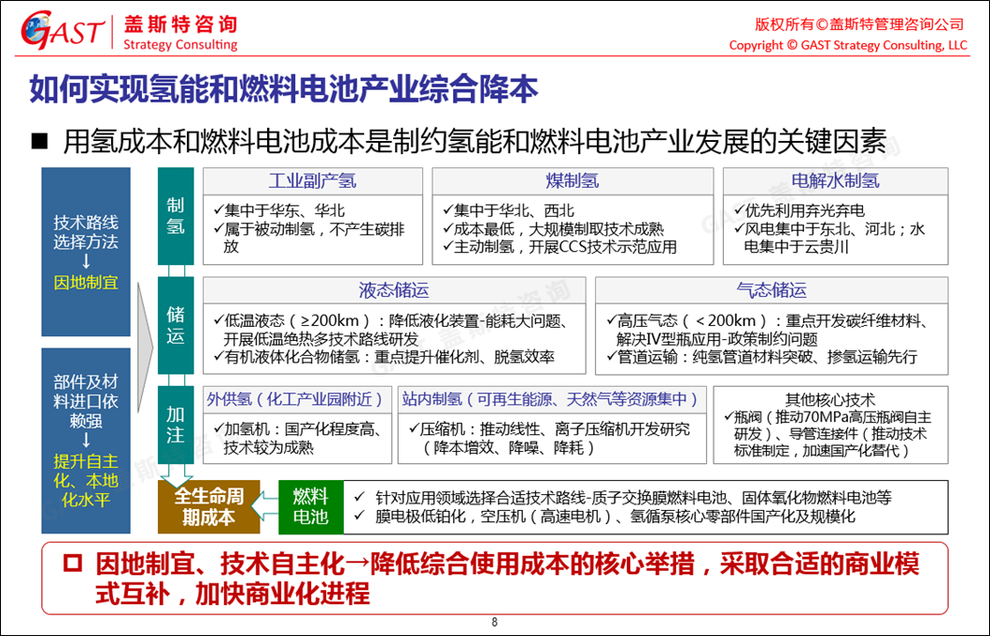
Task: Select the 电解水制氢 header
Action: click(835, 181)
